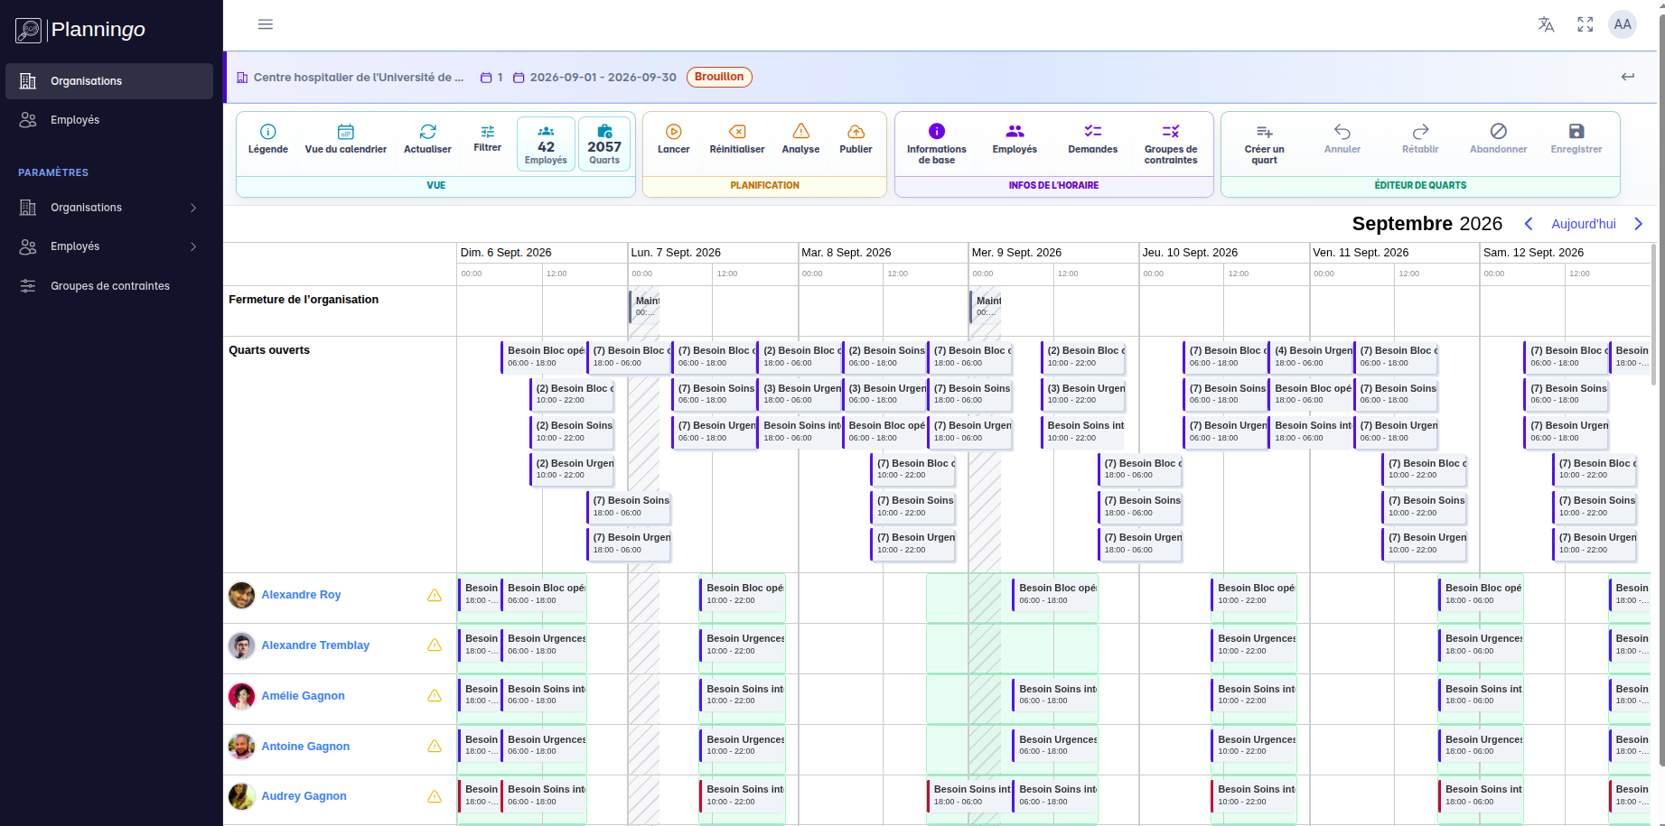The height and width of the screenshot is (826, 1665).
Task: Open the Analyse tool
Action: click(x=800, y=140)
